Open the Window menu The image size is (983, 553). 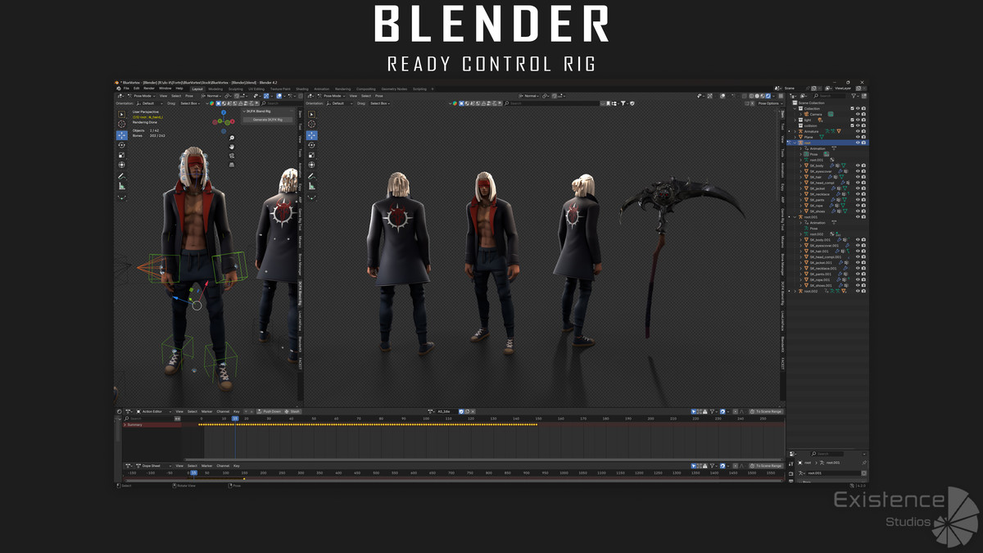165,88
